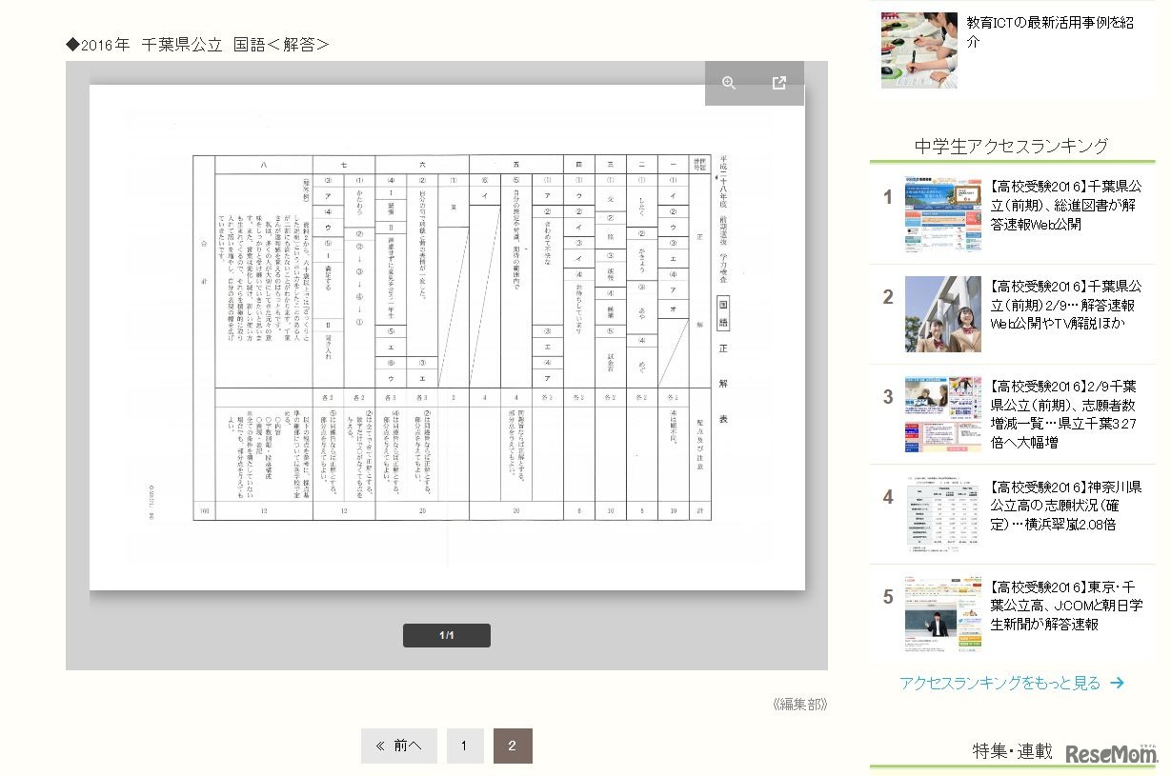1171x776 pixels.
Task: Click thumbnail of ranking 5 article
Action: pyautogui.click(x=943, y=615)
